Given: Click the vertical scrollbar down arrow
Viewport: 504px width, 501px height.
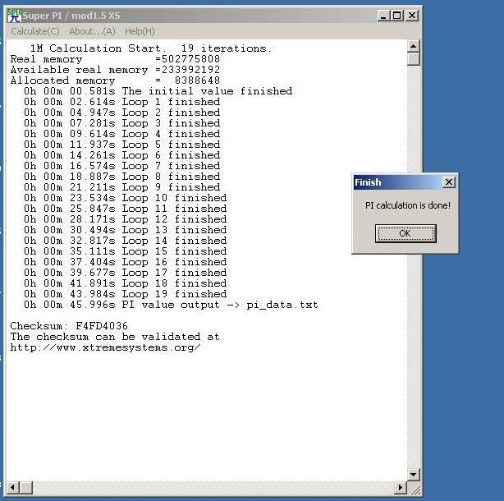Looking at the screenshot, I should point(414,474).
